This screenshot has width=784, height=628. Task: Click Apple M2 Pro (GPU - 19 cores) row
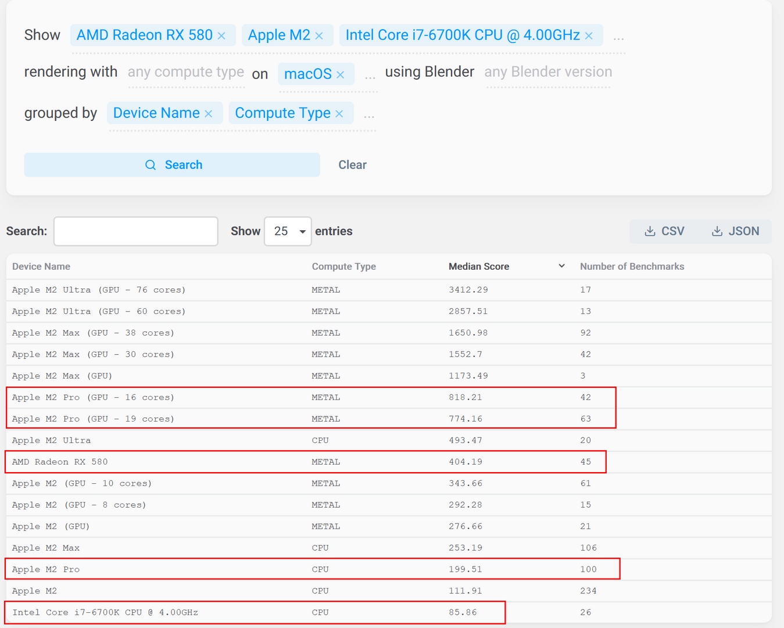tap(389, 419)
